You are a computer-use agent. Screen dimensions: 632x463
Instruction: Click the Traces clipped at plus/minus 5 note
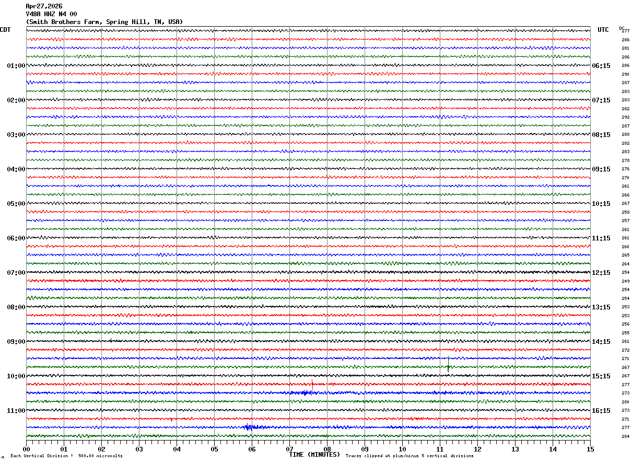coord(409,456)
